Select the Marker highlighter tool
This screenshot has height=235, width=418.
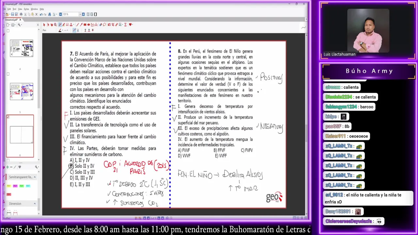coord(64,25)
